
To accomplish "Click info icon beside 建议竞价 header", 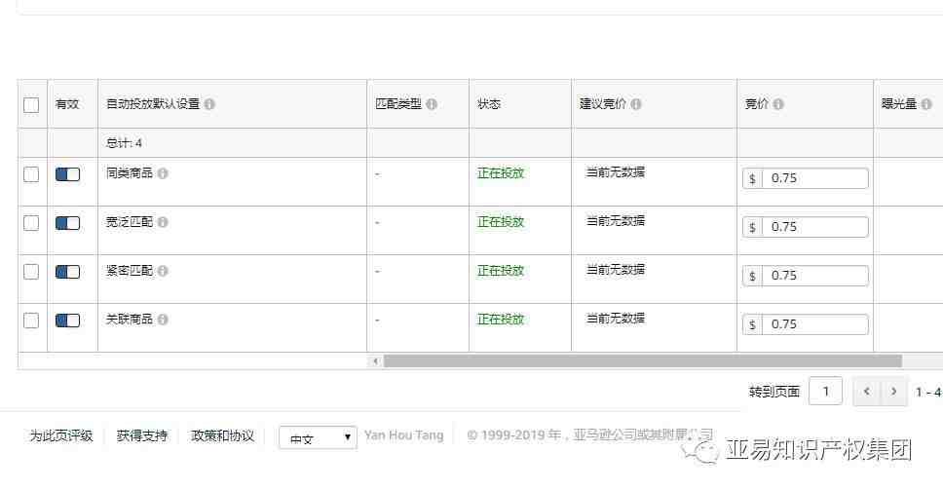I will [x=636, y=104].
